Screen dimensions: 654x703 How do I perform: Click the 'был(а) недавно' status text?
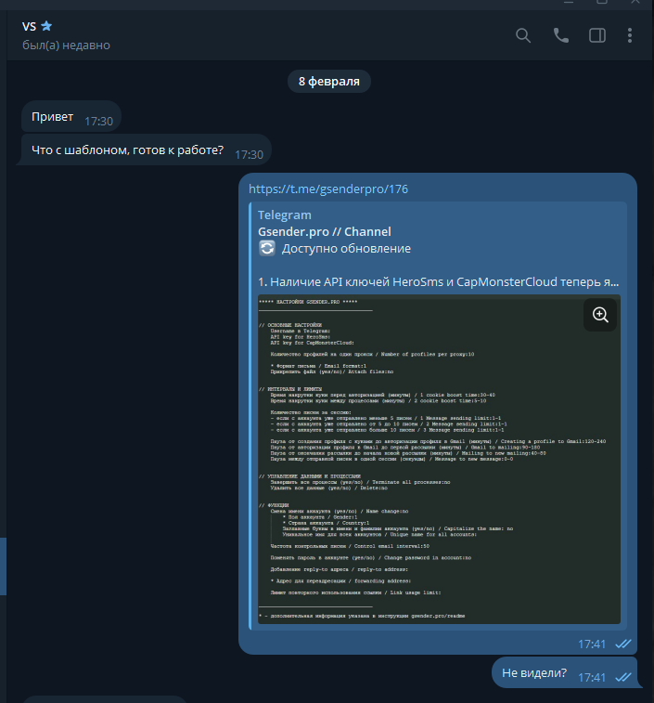(x=66, y=46)
